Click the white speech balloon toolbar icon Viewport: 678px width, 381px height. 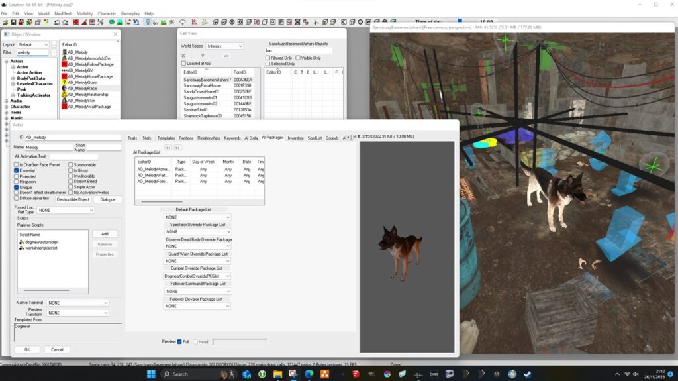183,22
